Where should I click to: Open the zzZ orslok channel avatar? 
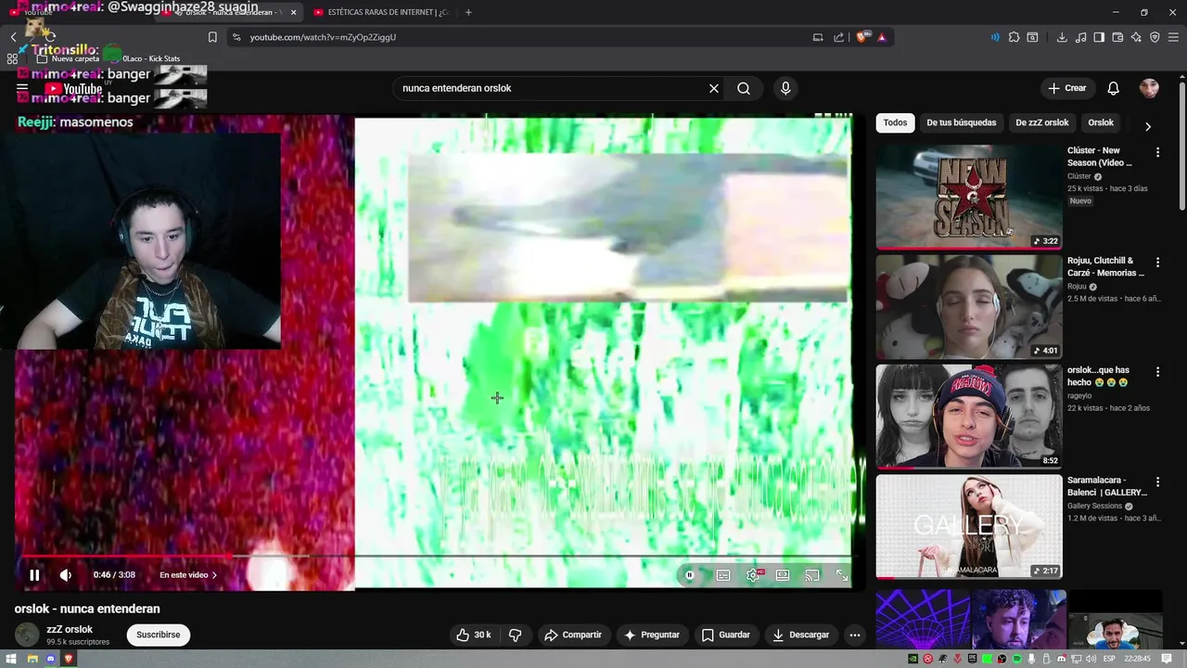pyautogui.click(x=28, y=635)
